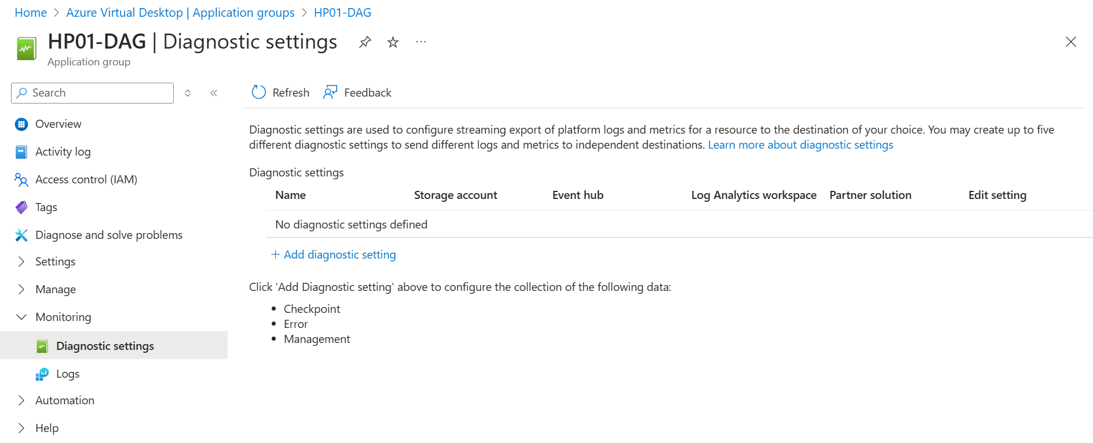Click the 'Application group' subtitle text
The image size is (1093, 443).
coord(89,62)
